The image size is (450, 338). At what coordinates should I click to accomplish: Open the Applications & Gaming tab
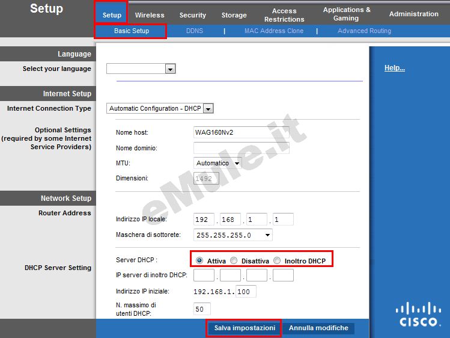point(347,14)
